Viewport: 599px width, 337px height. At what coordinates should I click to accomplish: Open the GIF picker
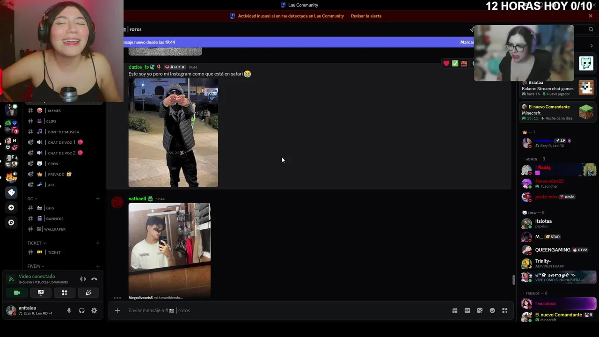[x=467, y=310]
